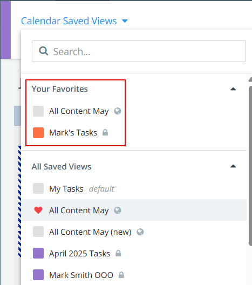Collapse the All Saved Views section
This screenshot has width=252, height=285.
tap(233, 166)
